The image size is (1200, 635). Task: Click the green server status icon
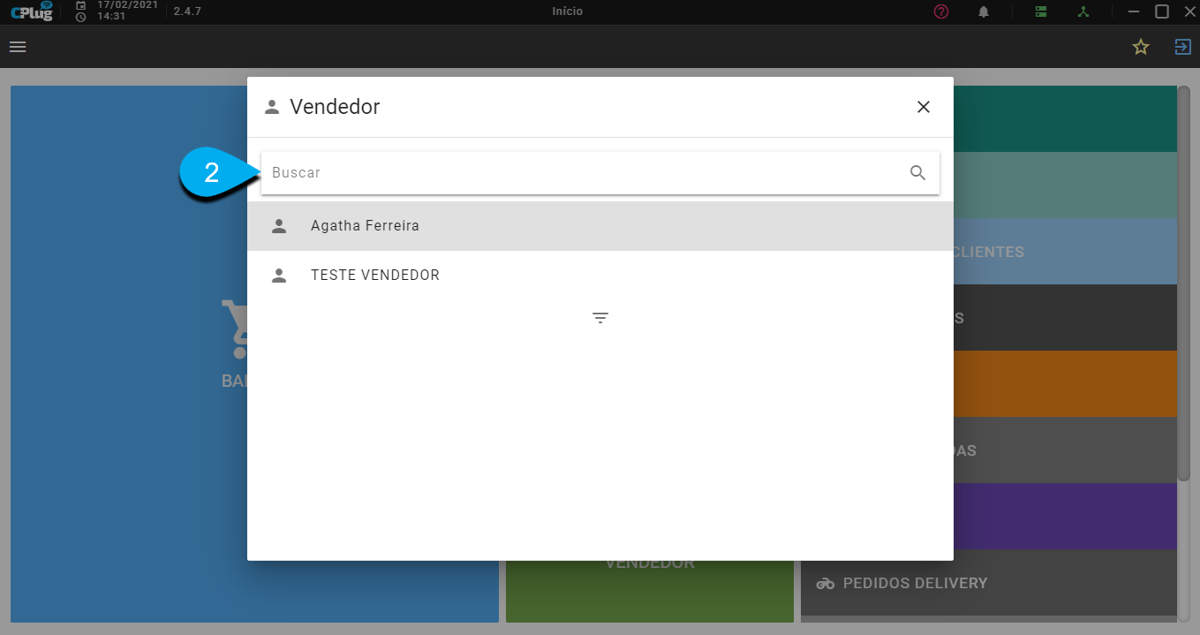(1041, 11)
